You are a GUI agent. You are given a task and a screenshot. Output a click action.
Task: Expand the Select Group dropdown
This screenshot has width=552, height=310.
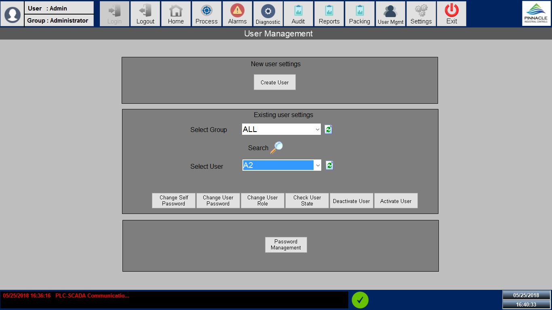tap(317, 130)
